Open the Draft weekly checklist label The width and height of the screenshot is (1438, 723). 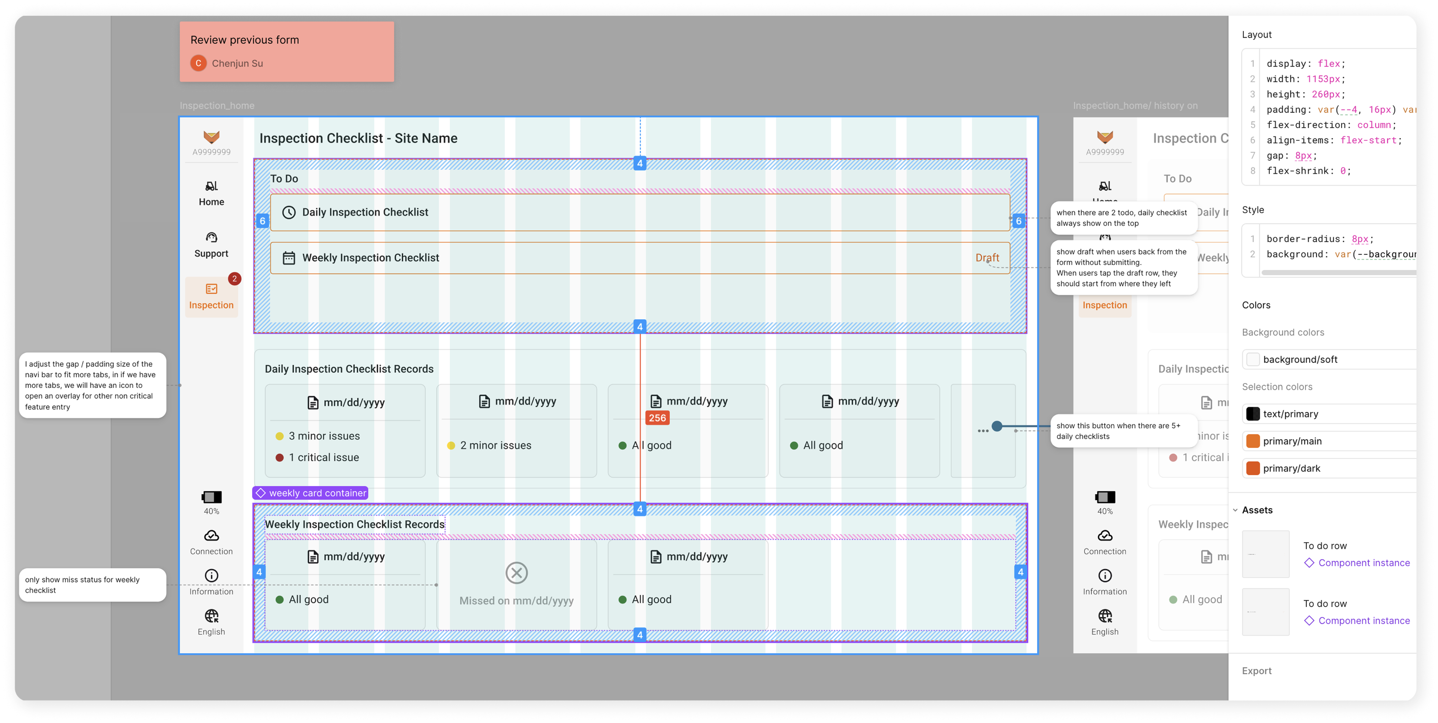[987, 258]
